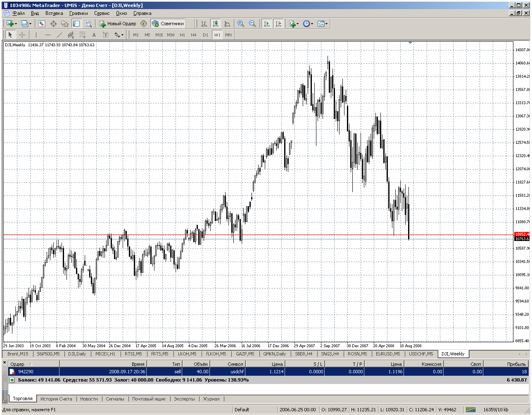Viewport: 532px width, 415px height.
Task: Select the Crosshair cursor tool
Action: tap(22, 35)
